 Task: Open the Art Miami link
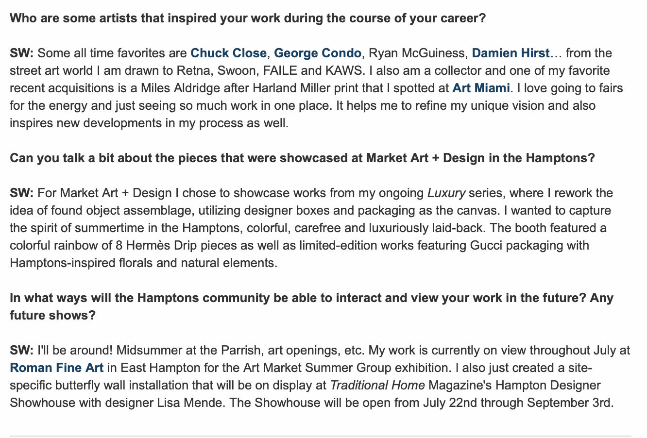(481, 88)
